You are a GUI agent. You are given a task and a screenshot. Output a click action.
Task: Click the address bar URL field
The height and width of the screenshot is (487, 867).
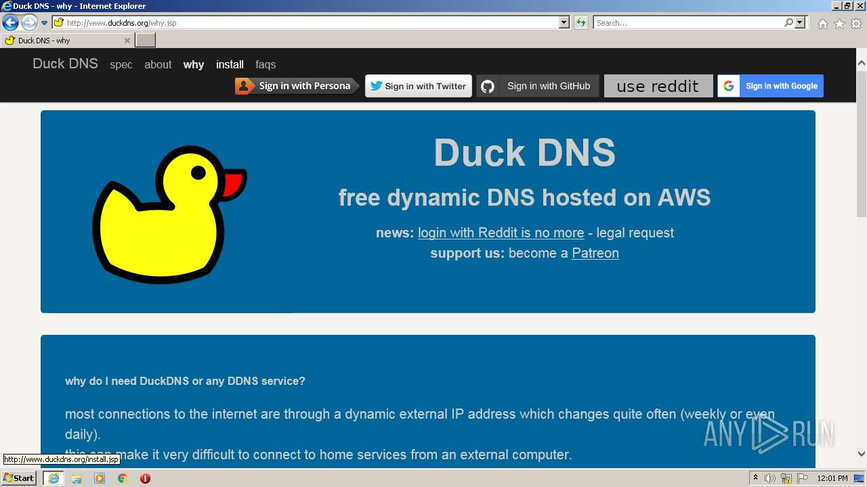click(312, 22)
